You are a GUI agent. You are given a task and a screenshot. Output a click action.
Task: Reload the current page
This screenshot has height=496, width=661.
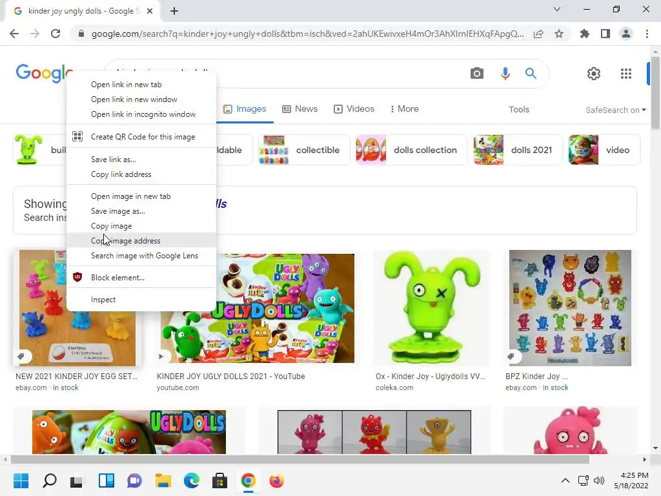tap(56, 34)
